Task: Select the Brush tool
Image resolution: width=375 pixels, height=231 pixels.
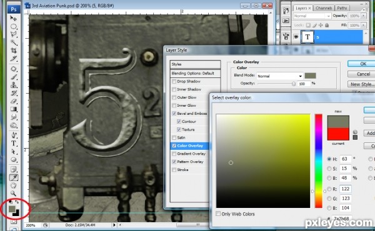Action: click(x=13, y=77)
